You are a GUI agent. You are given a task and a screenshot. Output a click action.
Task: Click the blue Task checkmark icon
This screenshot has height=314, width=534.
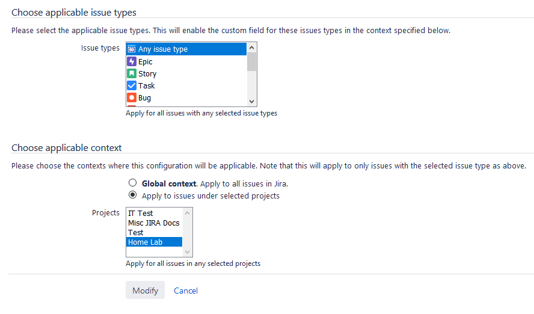tap(132, 85)
